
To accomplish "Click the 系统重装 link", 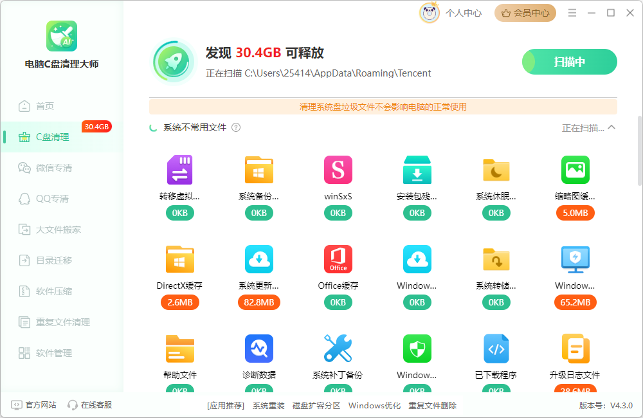I will tap(269, 406).
